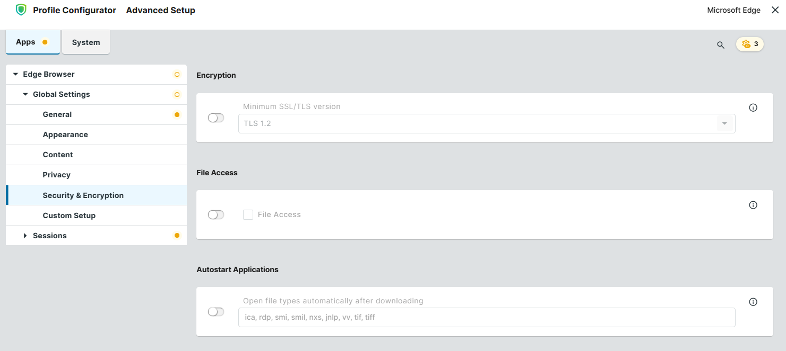786x351 pixels.
Task: Turn on the File Access toggle switch
Action: (216, 214)
